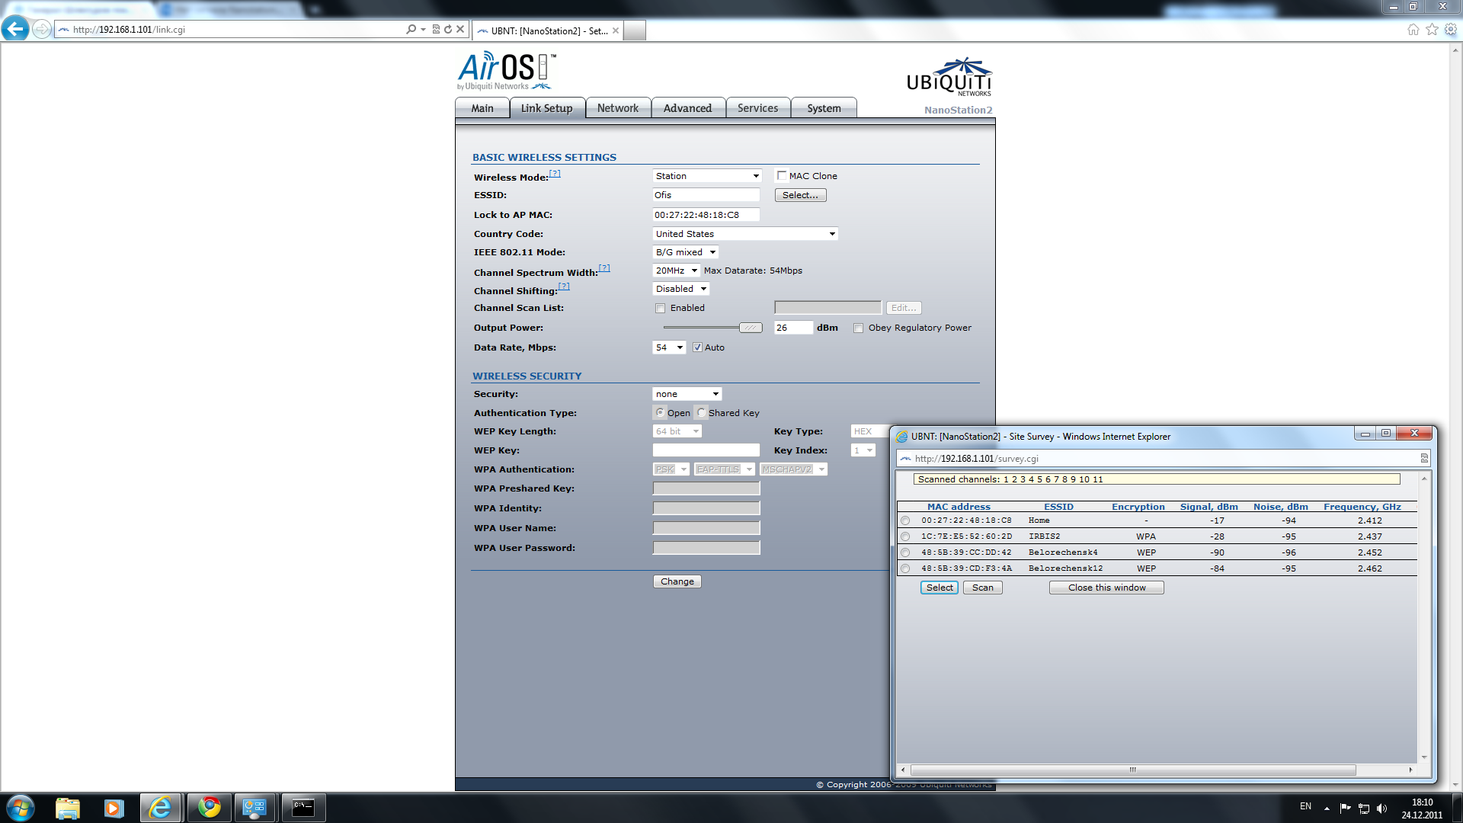Open the Country Code dropdown
1463x823 pixels.
[744, 234]
